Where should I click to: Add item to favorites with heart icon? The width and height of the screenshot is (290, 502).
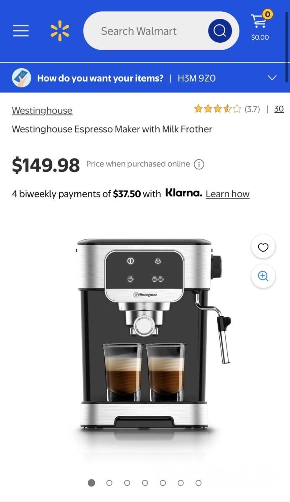tap(263, 248)
